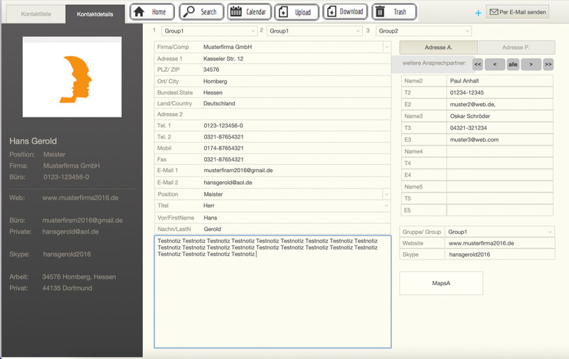
Task: Click the Download toolbar button
Action: click(345, 12)
